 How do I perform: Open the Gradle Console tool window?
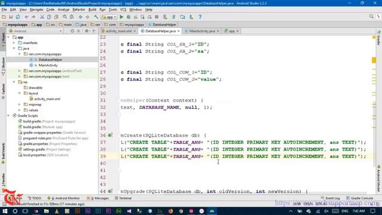point(359,198)
